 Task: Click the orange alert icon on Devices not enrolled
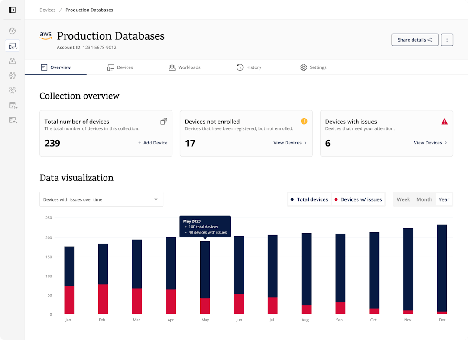pyautogui.click(x=304, y=121)
